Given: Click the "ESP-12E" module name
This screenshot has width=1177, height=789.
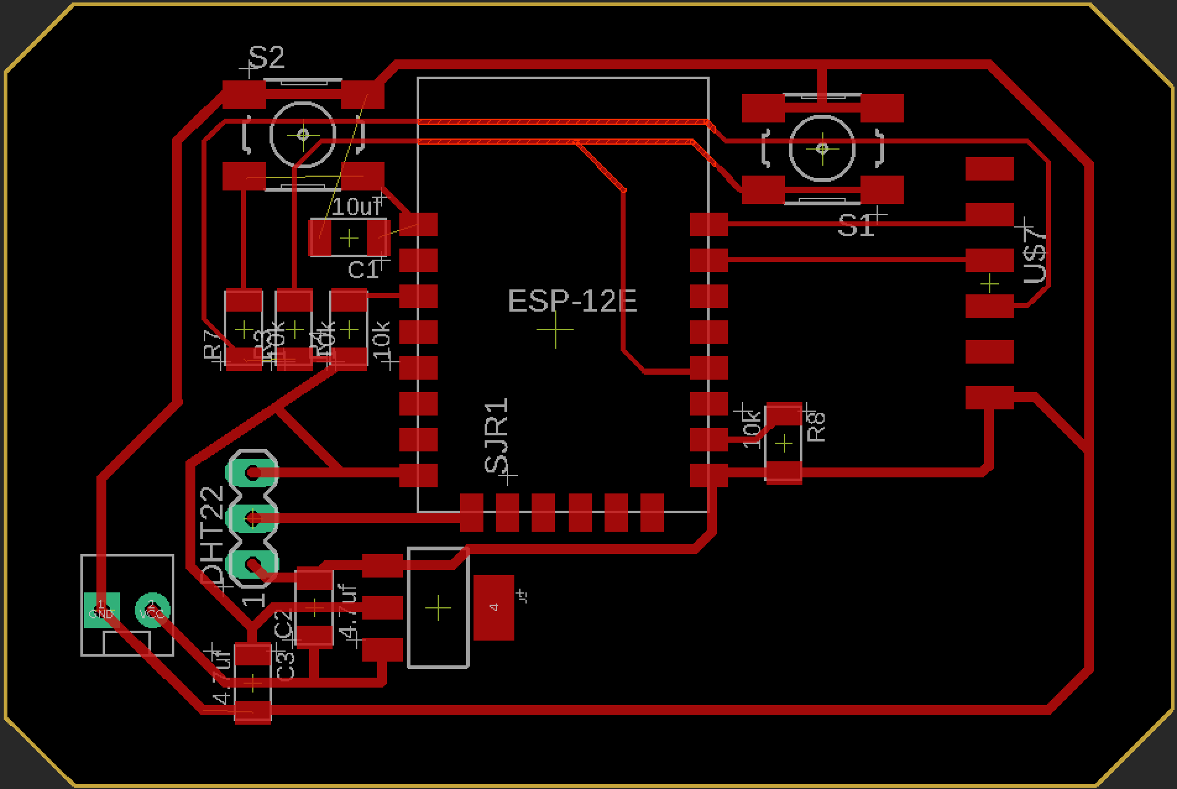Looking at the screenshot, I should pyautogui.click(x=572, y=301).
